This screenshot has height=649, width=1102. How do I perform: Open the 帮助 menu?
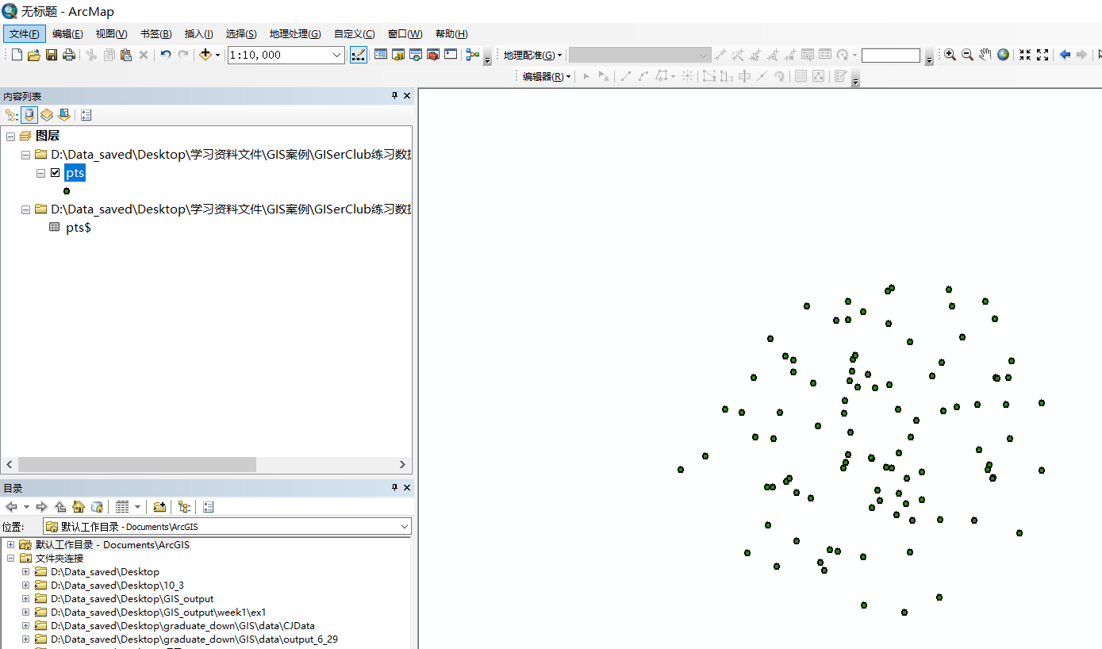coord(451,33)
